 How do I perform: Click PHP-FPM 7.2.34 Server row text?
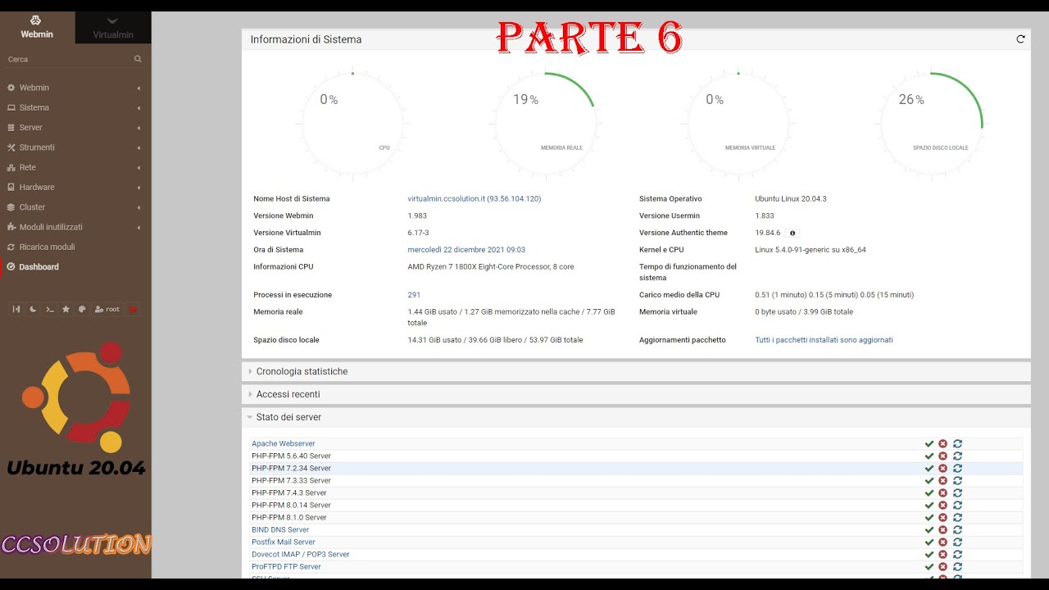[291, 468]
